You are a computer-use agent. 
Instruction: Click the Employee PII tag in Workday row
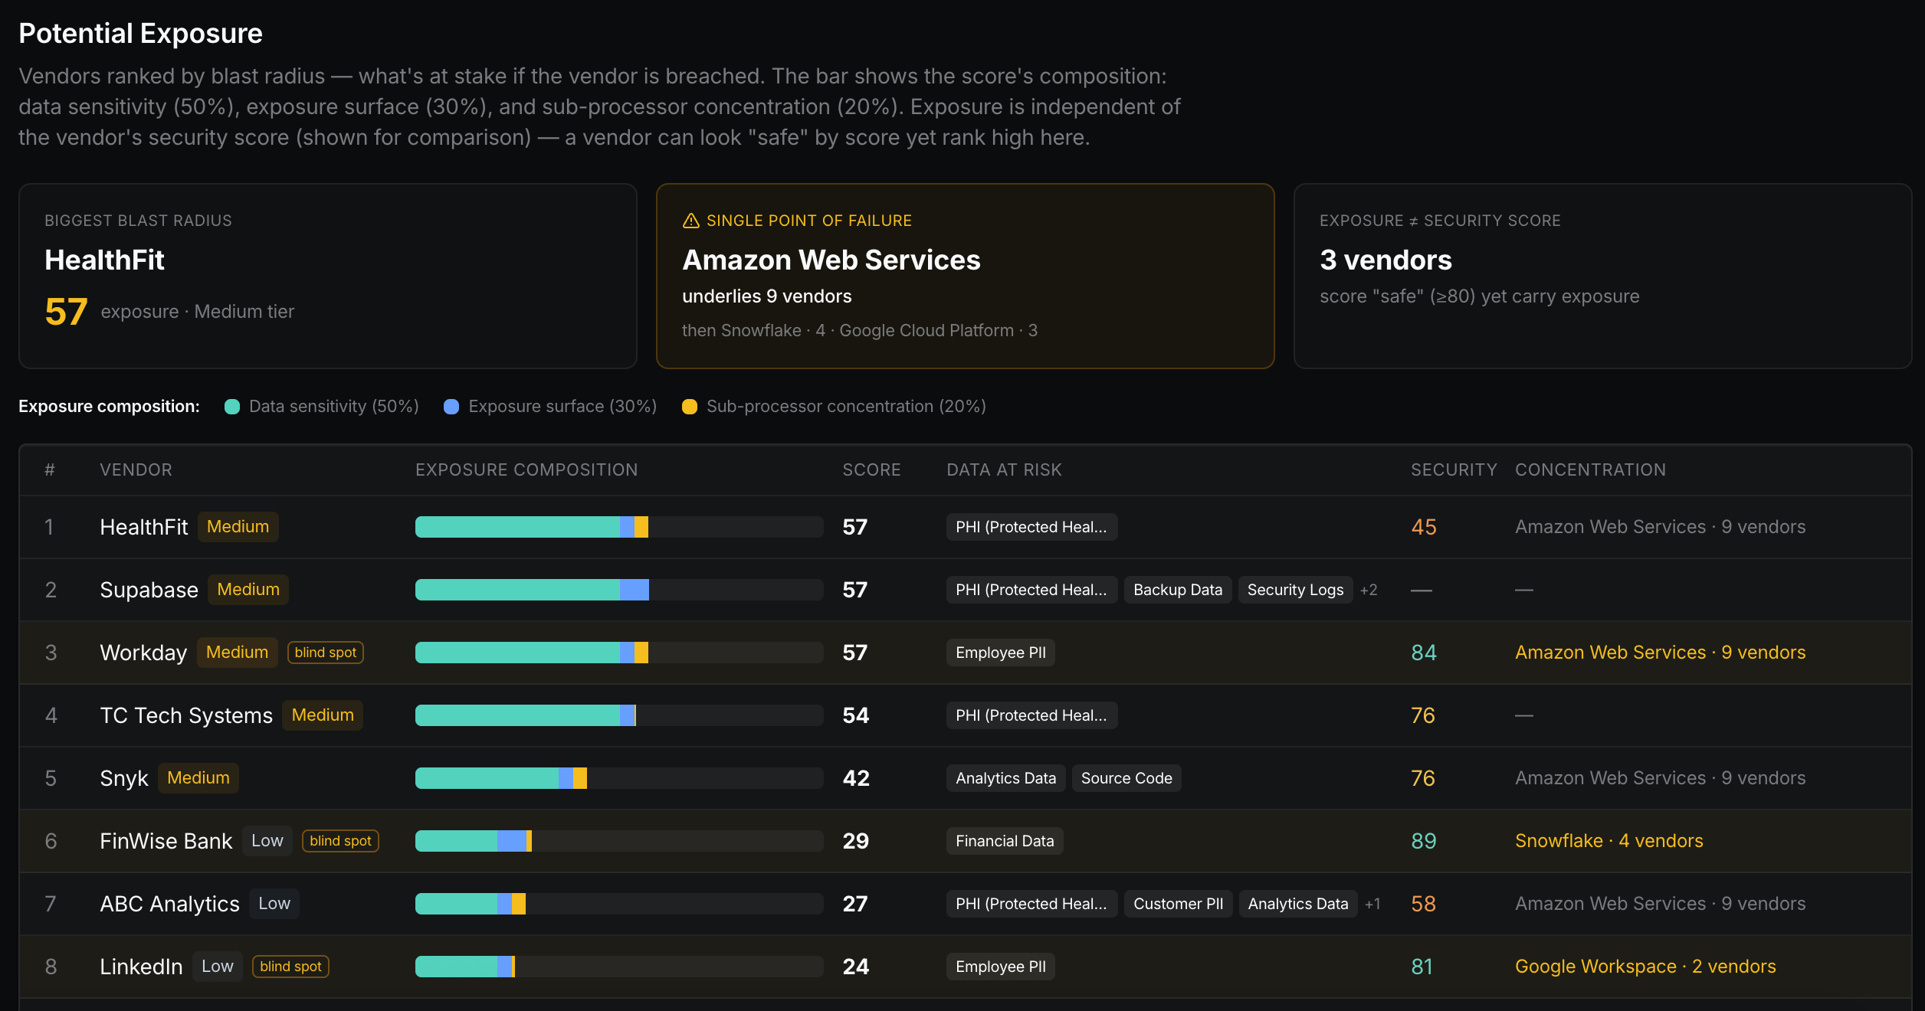pos(1001,653)
